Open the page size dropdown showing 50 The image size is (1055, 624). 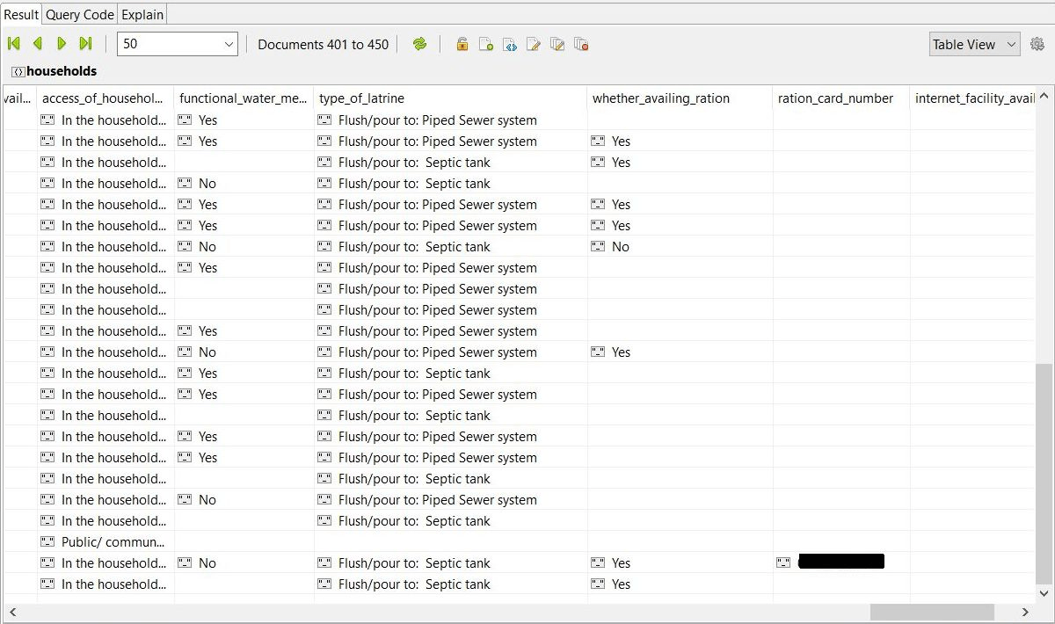pyautogui.click(x=177, y=44)
